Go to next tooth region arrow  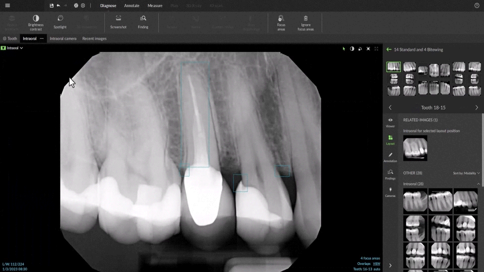476,108
